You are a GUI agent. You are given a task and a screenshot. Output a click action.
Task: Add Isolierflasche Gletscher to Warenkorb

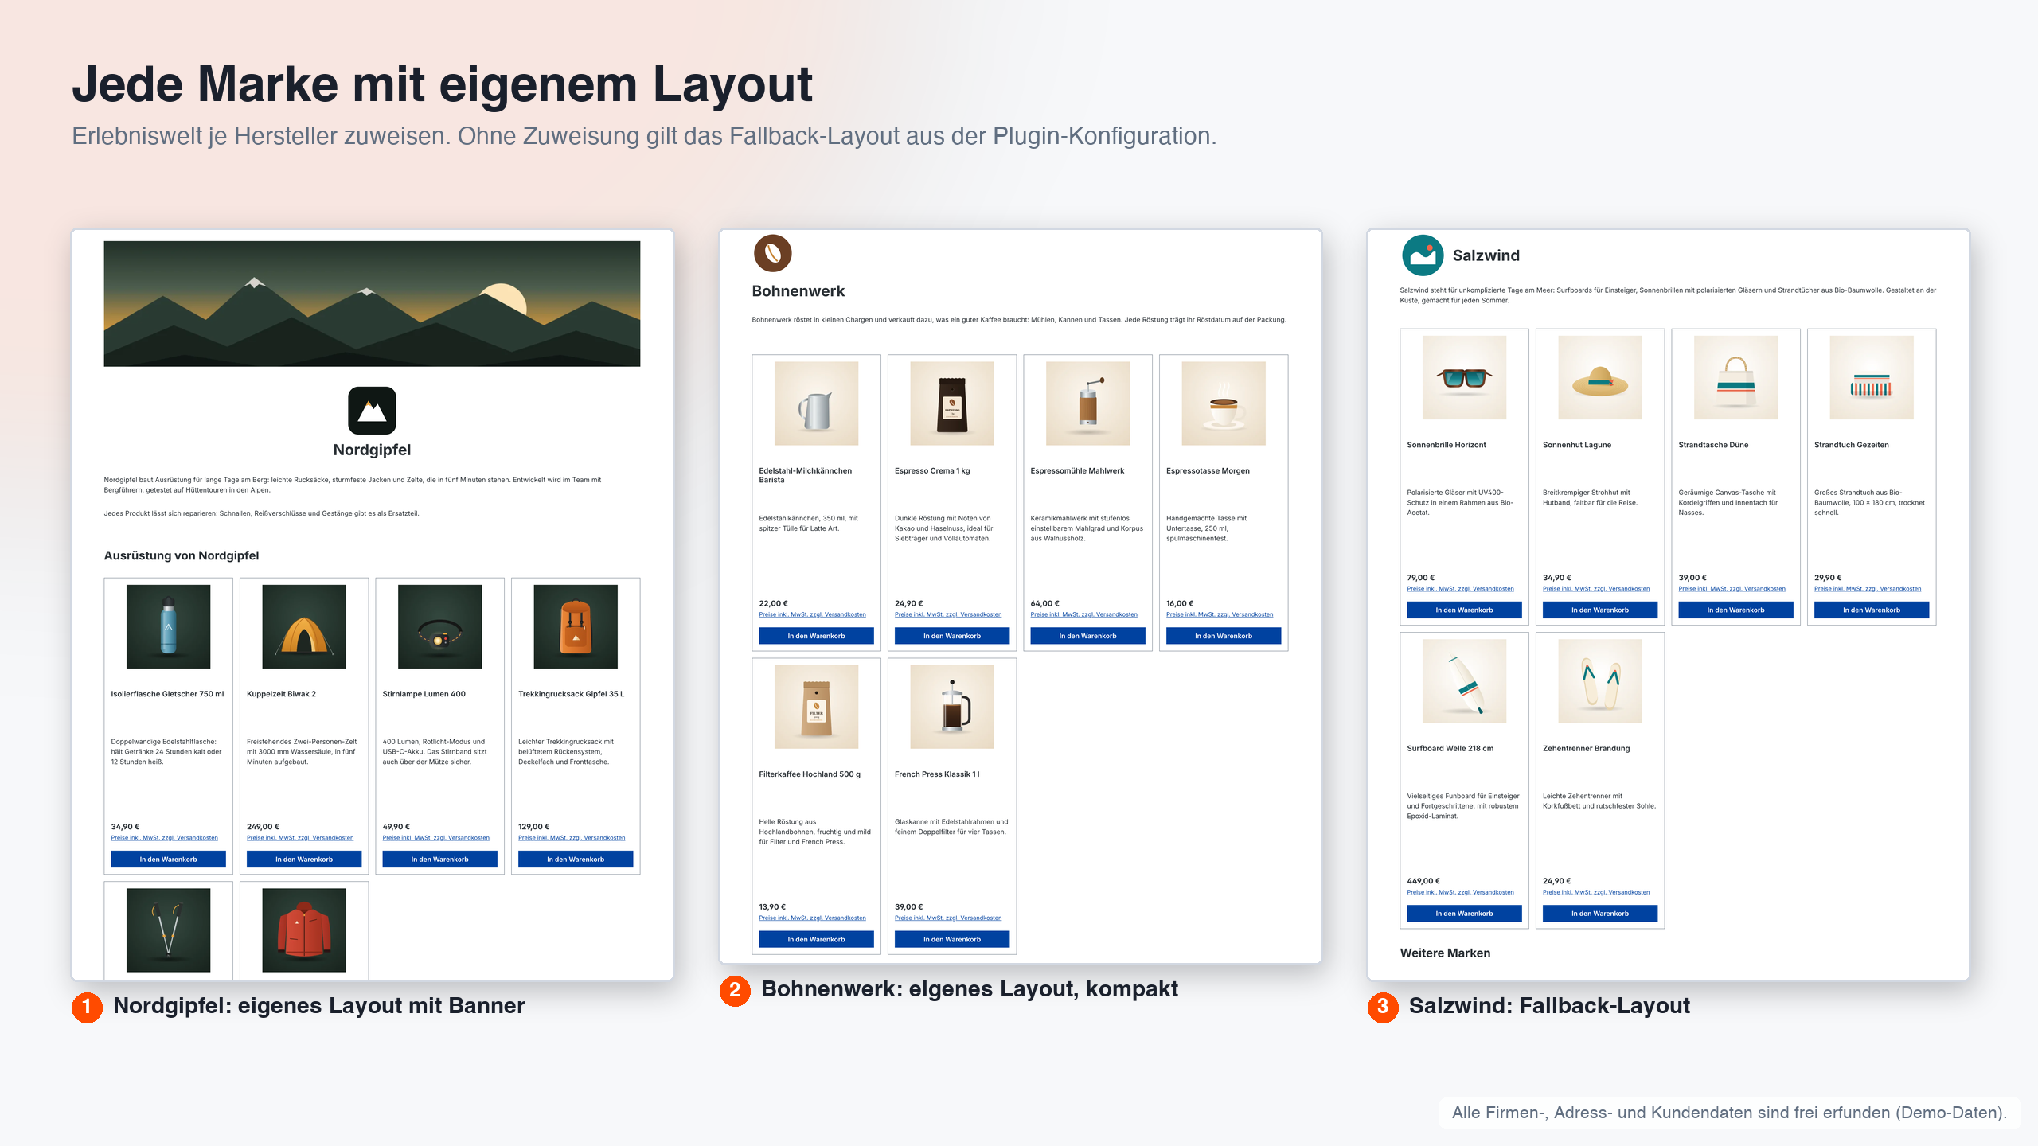pos(168,859)
